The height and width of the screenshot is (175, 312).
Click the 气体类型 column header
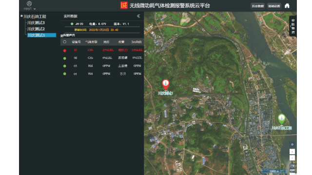coord(91,42)
